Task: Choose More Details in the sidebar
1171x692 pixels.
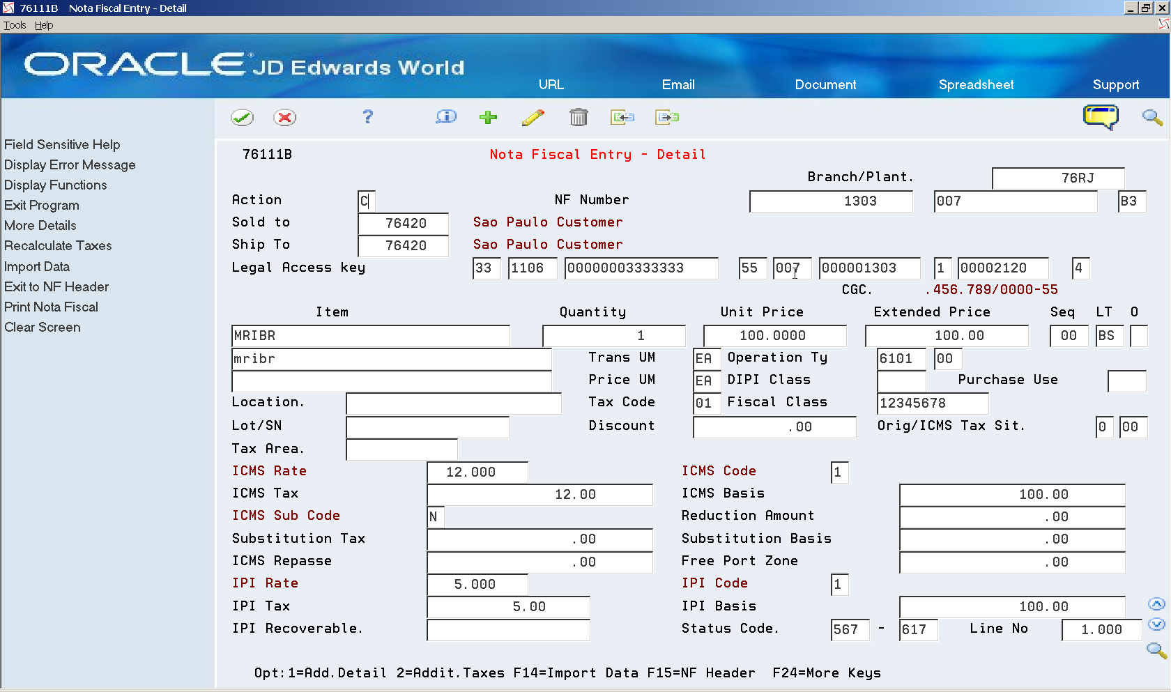Action: (x=40, y=225)
